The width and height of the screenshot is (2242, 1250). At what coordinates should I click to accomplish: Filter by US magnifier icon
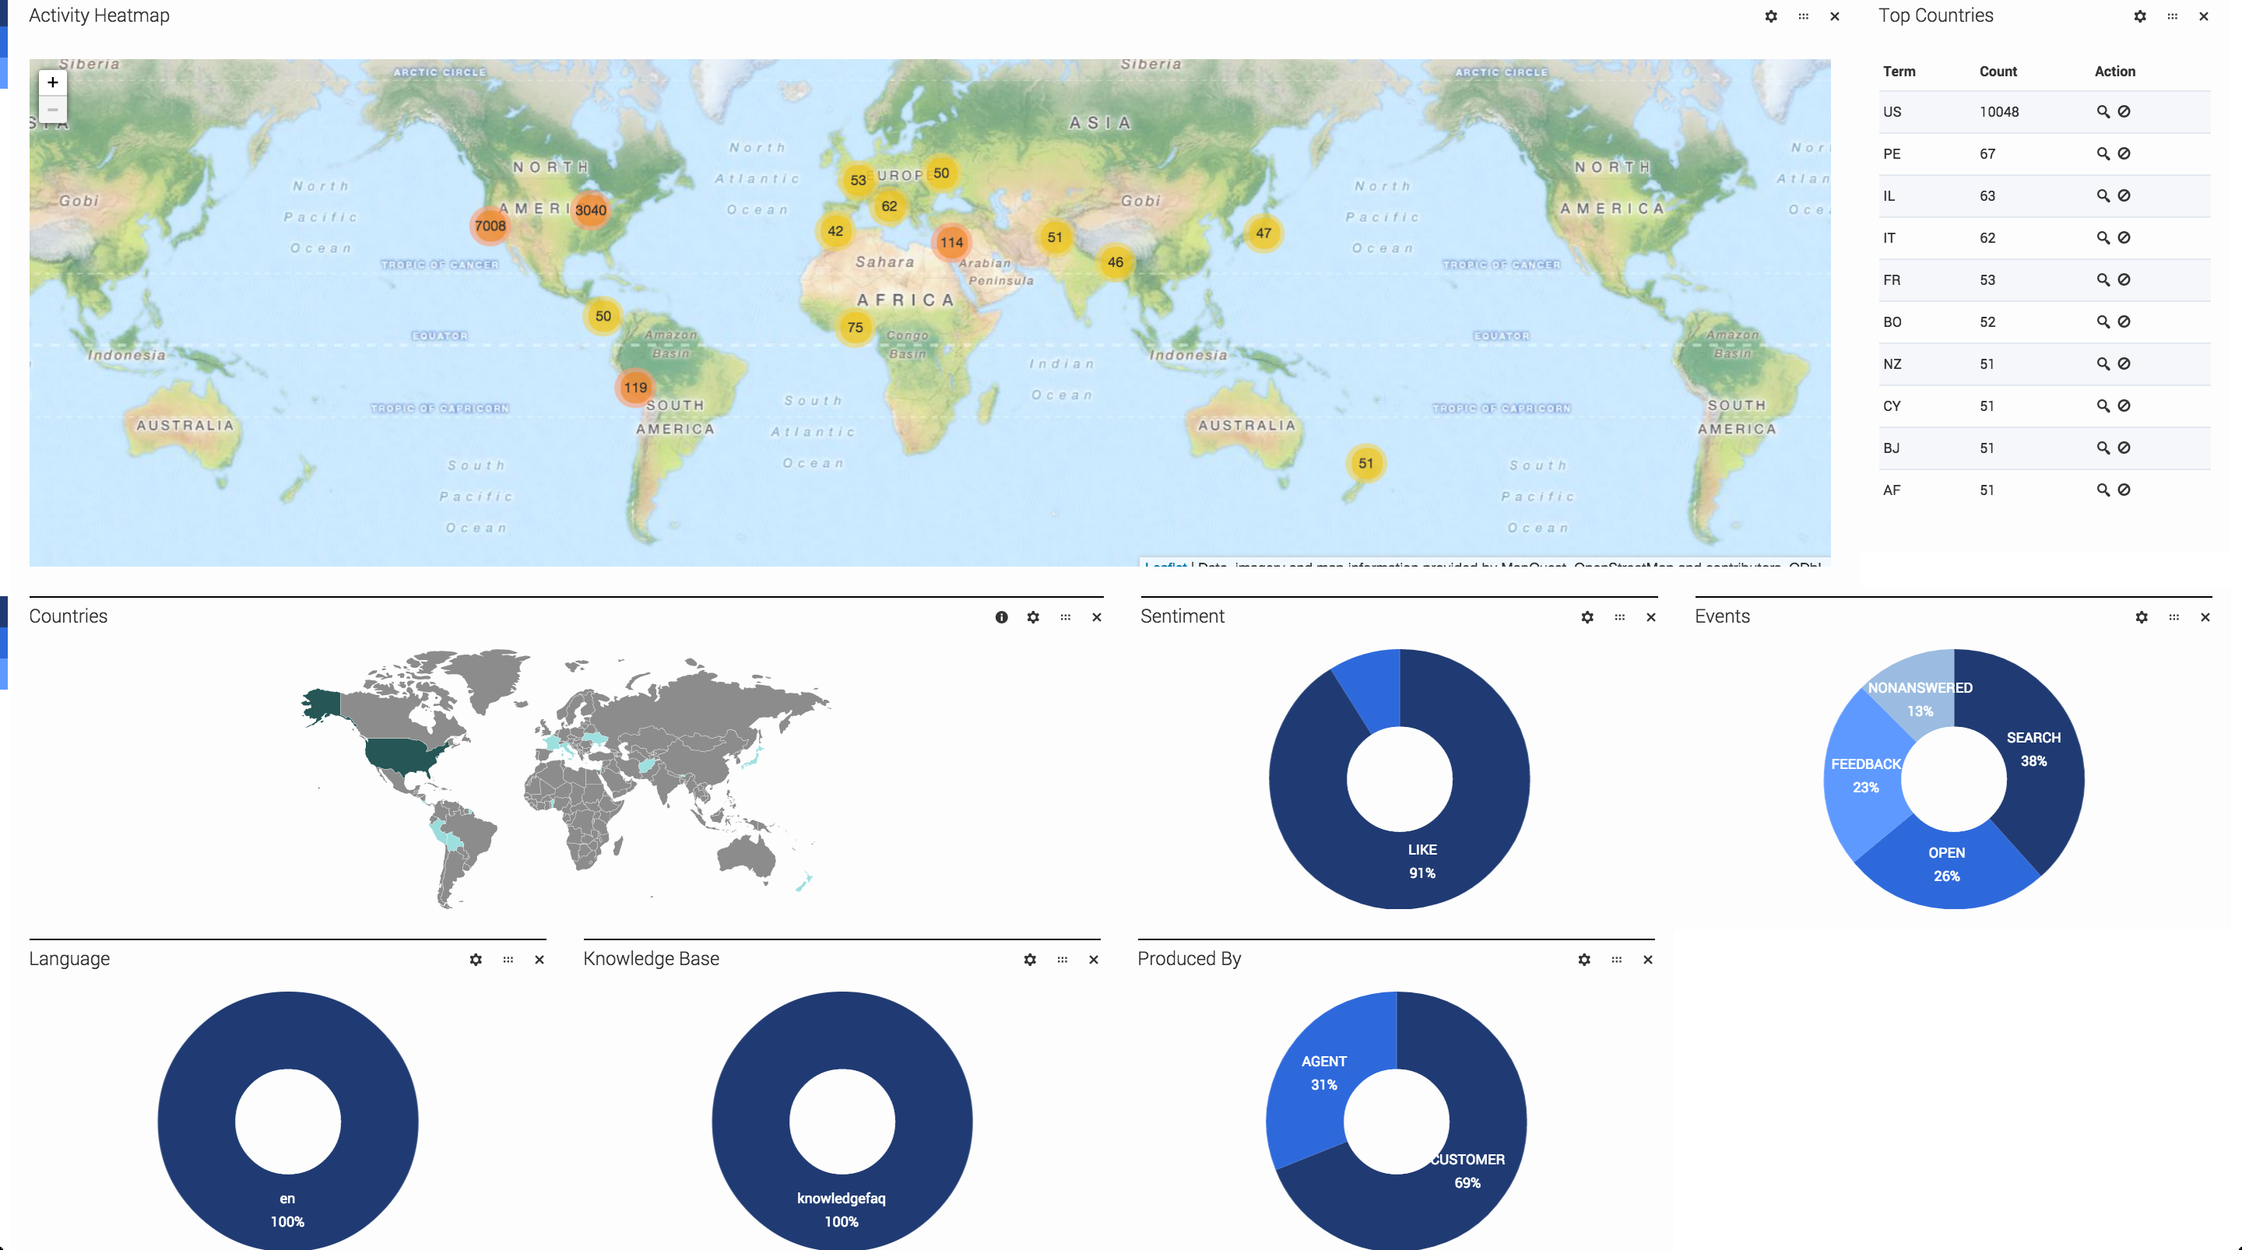(x=2103, y=111)
